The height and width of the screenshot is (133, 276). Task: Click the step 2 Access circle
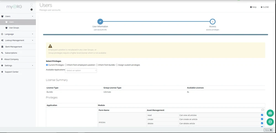[x=213, y=22]
